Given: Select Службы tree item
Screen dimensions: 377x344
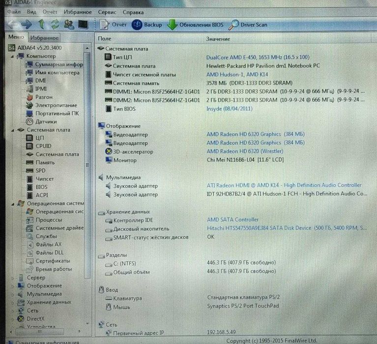Looking at the screenshot, I should point(42,236).
